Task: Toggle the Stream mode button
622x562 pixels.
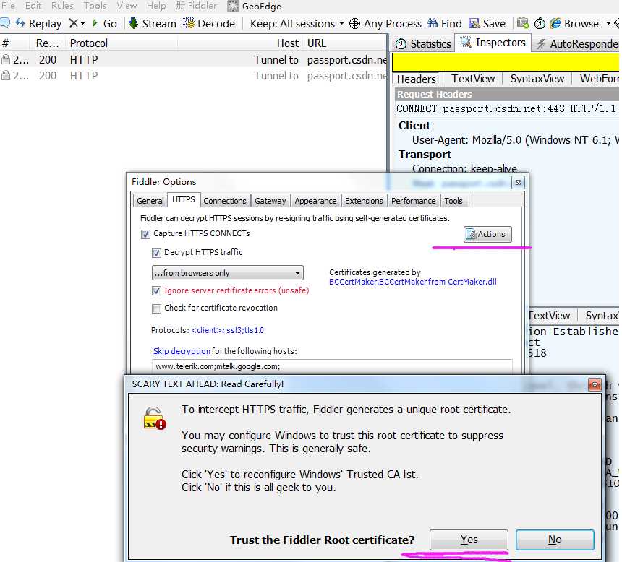Action: coord(153,23)
